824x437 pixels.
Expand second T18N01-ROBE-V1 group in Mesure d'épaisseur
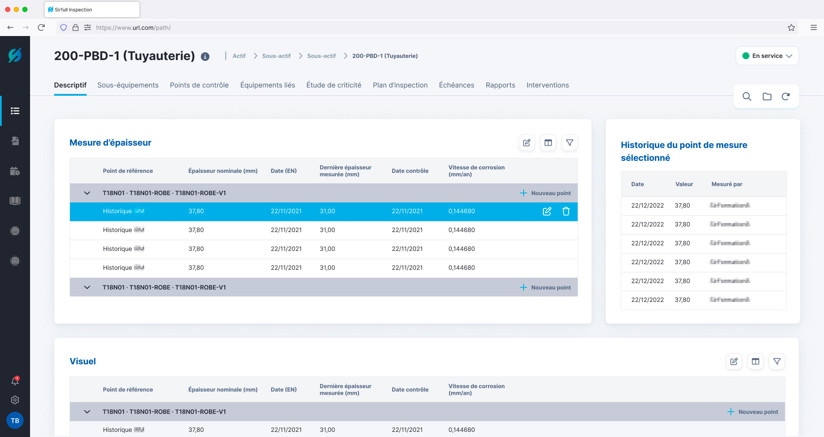87,287
